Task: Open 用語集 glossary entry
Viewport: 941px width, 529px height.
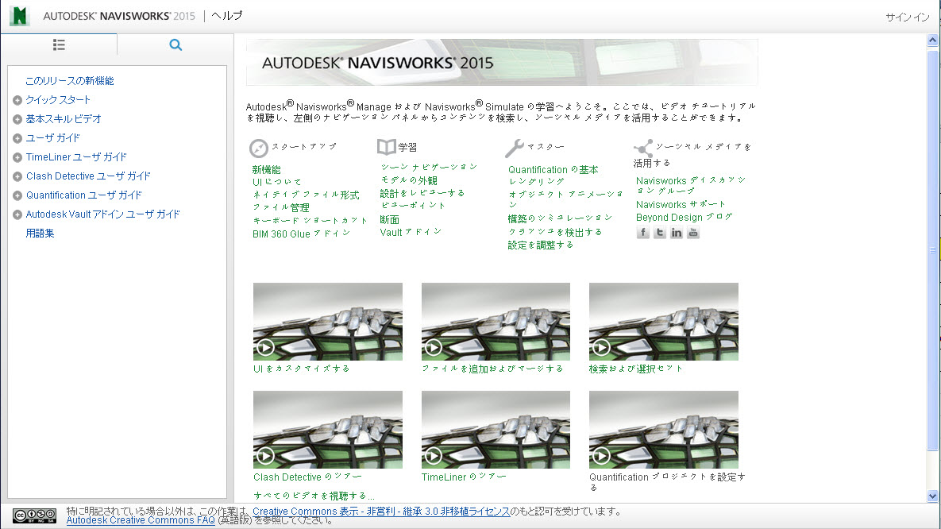Action: (40, 233)
